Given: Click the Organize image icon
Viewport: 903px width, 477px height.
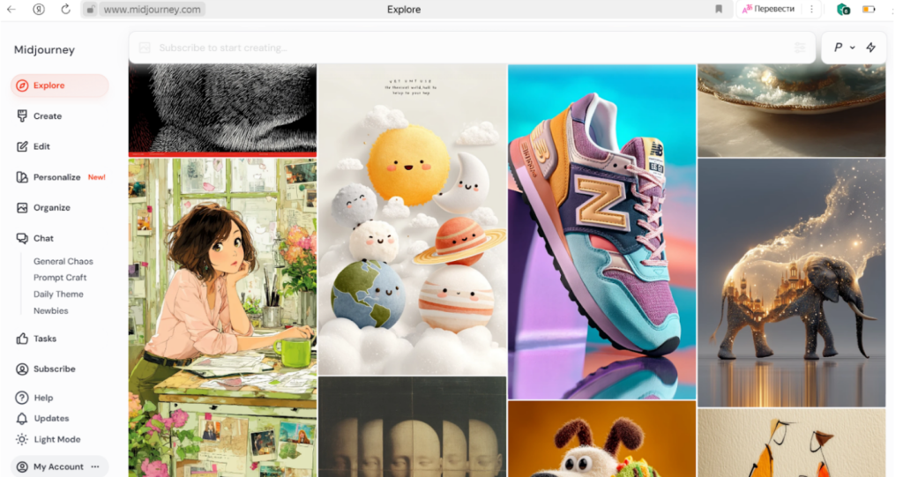Looking at the screenshot, I should pos(23,208).
